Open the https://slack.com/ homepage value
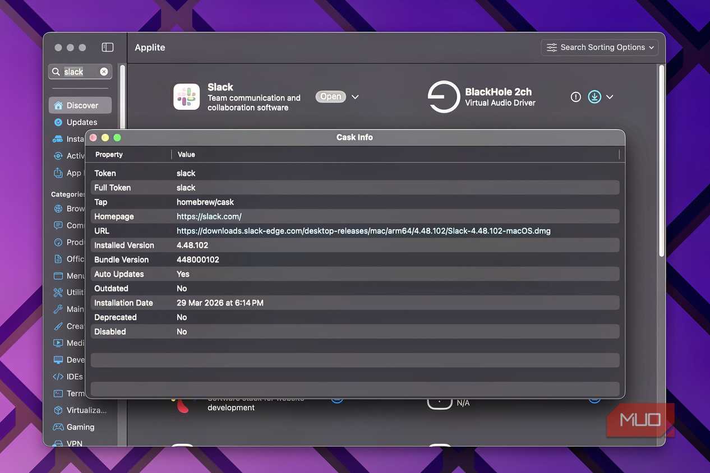This screenshot has height=473, width=710. coord(209,216)
